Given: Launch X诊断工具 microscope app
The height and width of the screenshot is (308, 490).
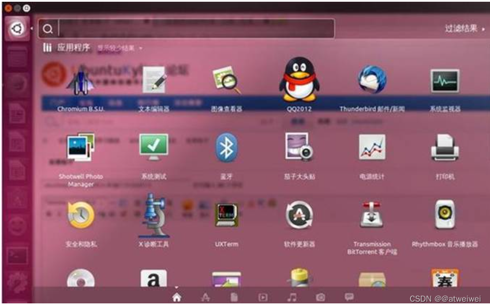Looking at the screenshot, I should pyautogui.click(x=154, y=216).
